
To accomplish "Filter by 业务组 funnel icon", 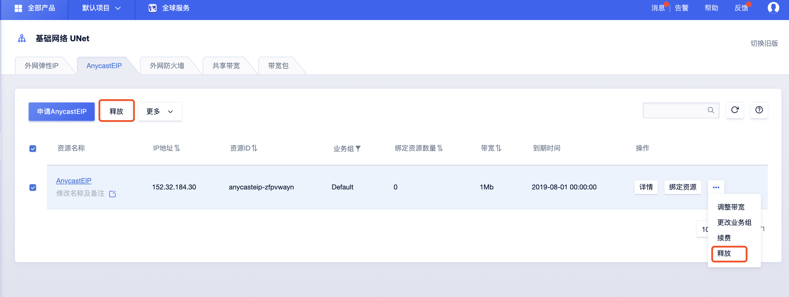I will click(358, 149).
